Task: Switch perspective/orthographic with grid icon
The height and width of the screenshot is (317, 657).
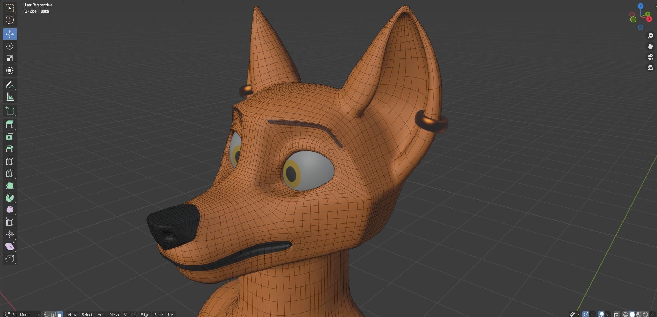Action: point(650,68)
